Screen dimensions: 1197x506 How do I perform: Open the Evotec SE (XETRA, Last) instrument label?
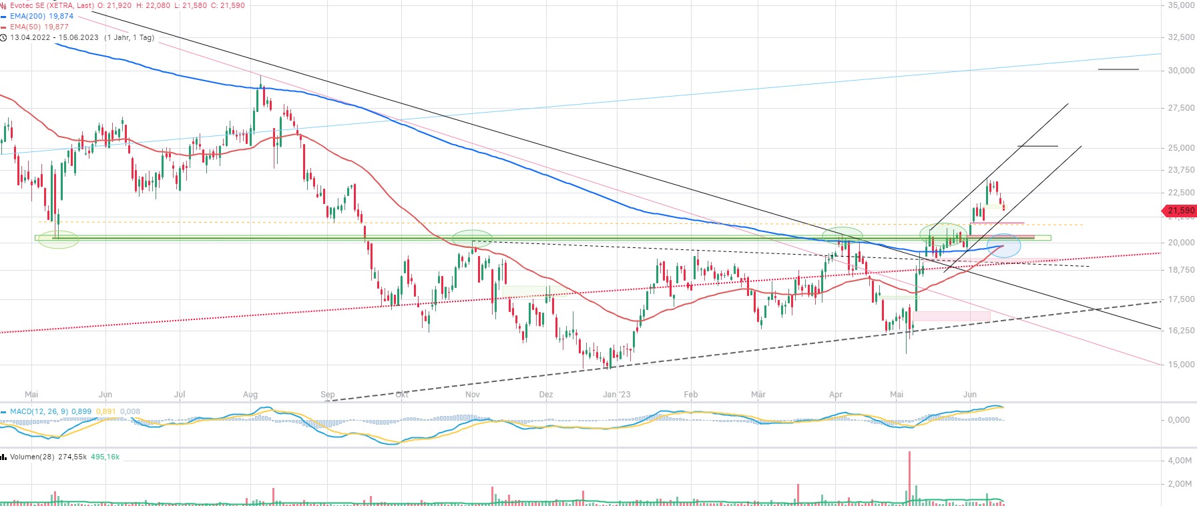click(x=52, y=5)
